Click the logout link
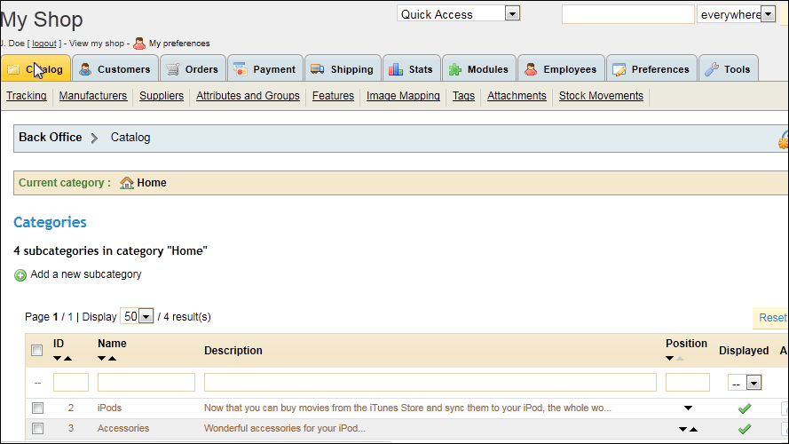Image resolution: width=789 pixels, height=444 pixels. [44, 44]
